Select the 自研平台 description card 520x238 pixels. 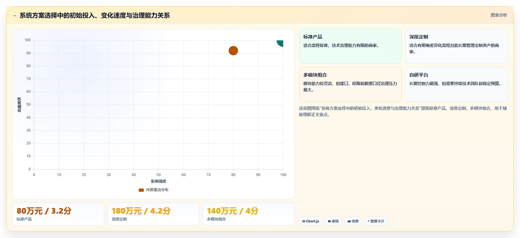456,84
